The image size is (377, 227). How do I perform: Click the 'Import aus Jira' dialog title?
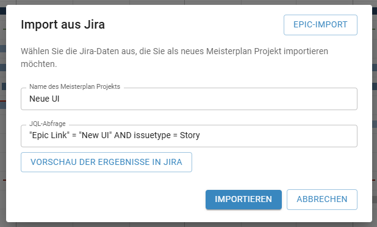pyautogui.click(x=63, y=24)
